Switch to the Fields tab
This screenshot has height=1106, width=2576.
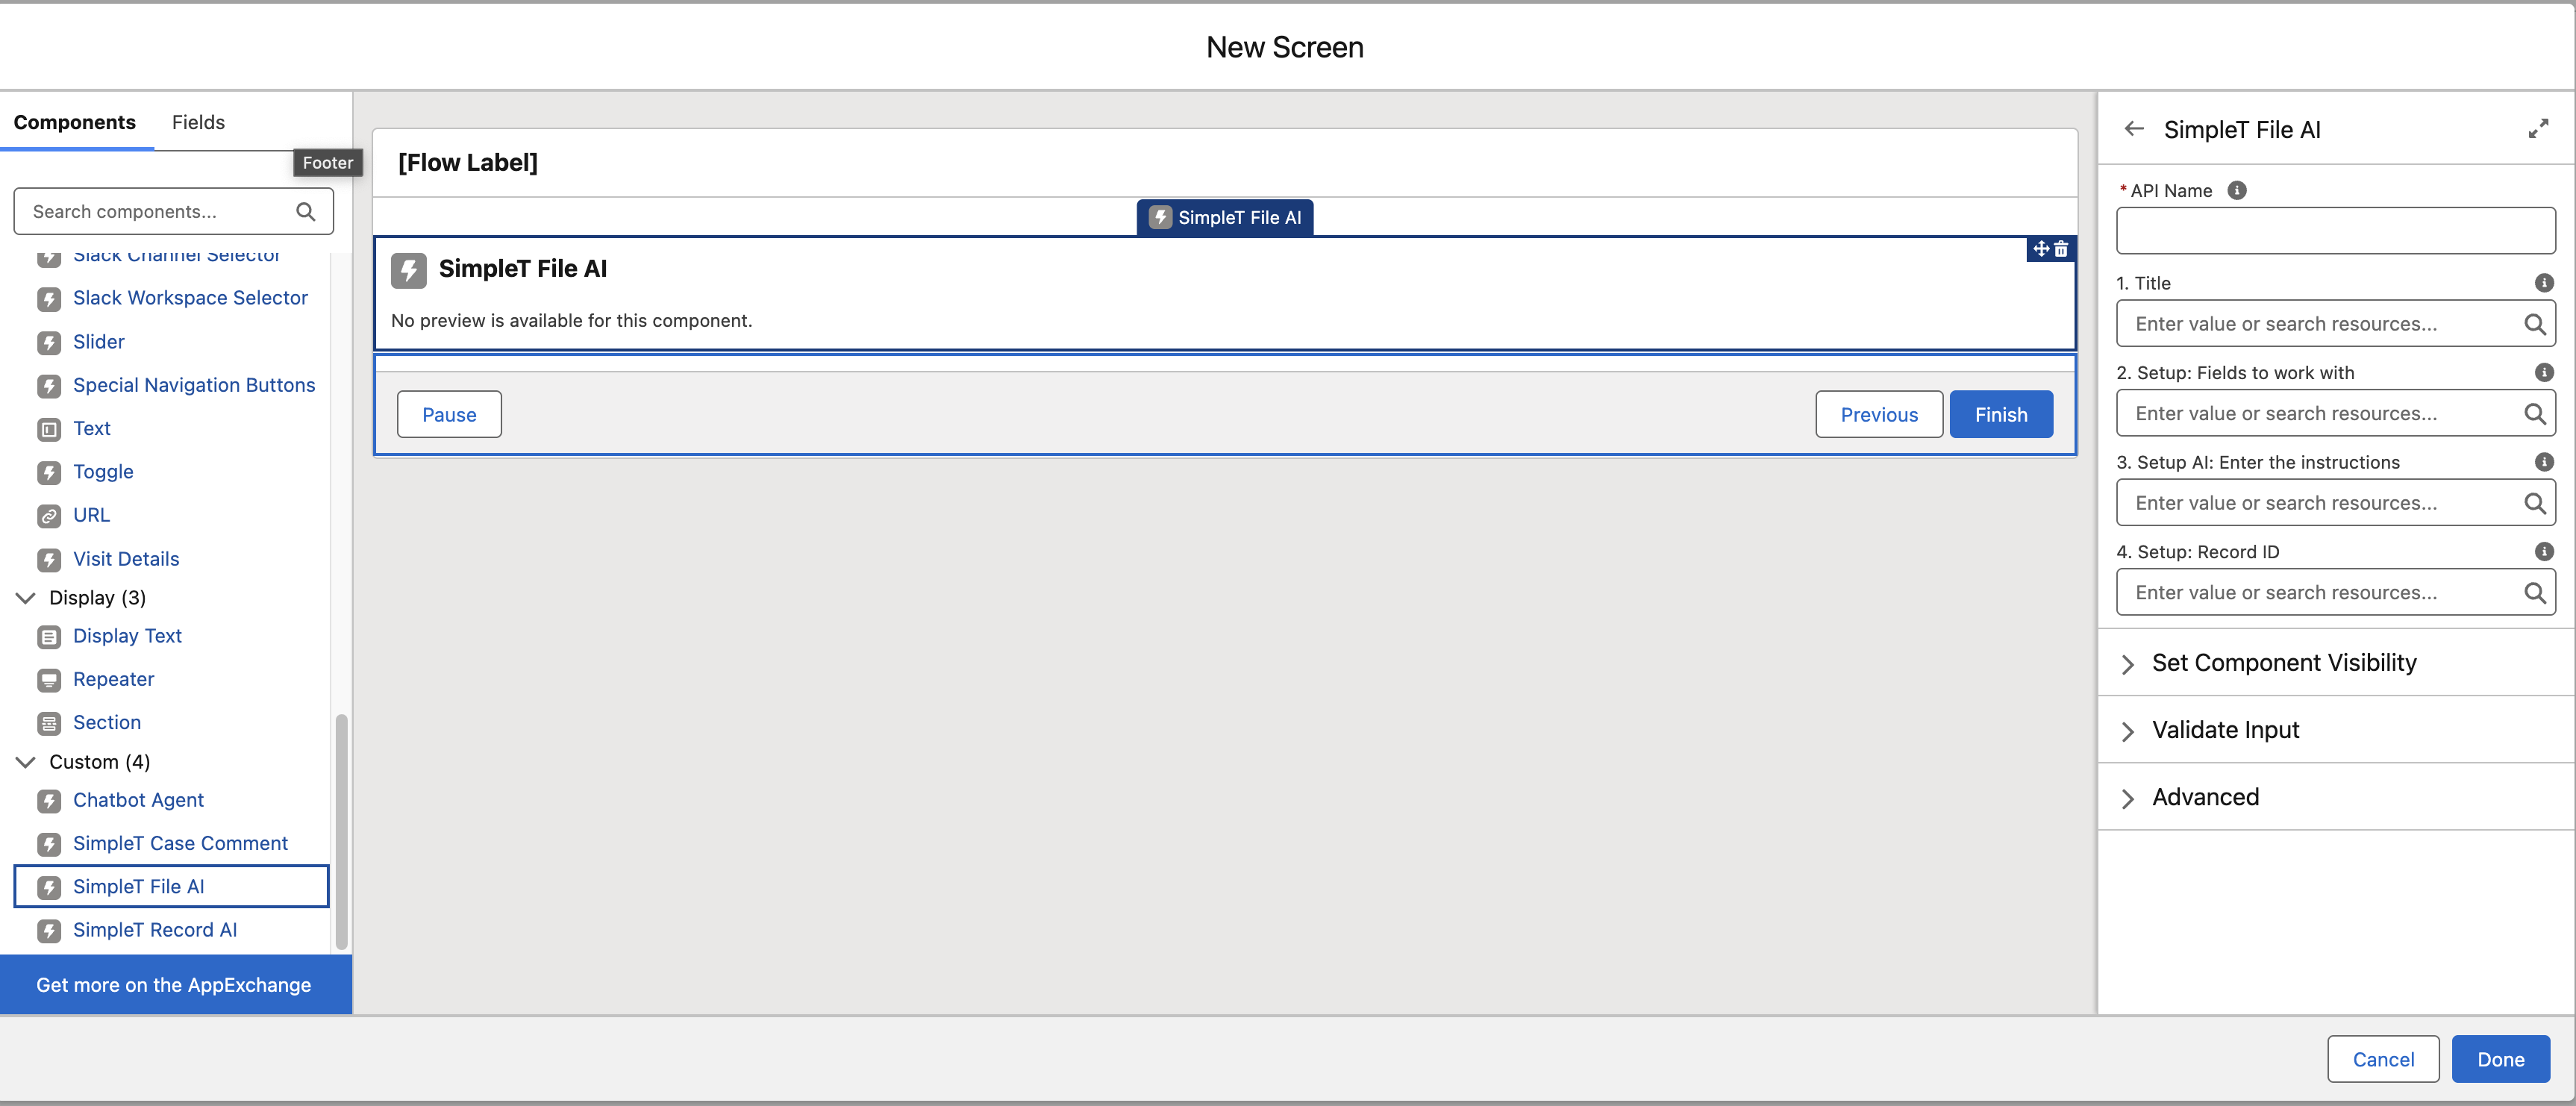198,122
